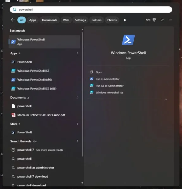
Task: Click the Windows PowerShell (x86) icon
Action: (13, 80)
